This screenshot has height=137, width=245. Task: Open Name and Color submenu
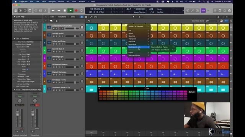(x=139, y=55)
